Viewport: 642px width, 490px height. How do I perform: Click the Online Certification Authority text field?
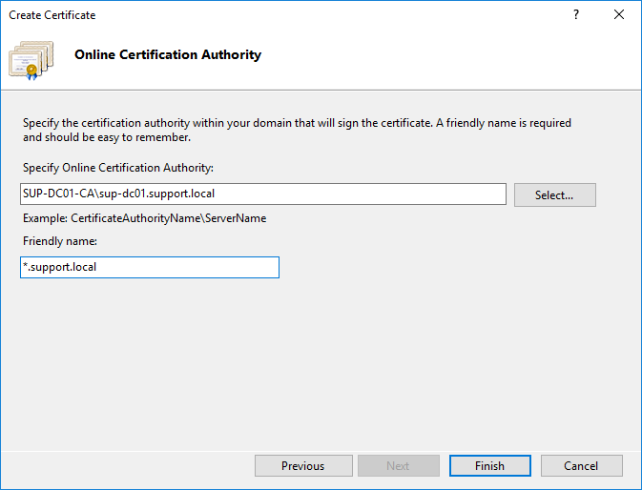362,194
